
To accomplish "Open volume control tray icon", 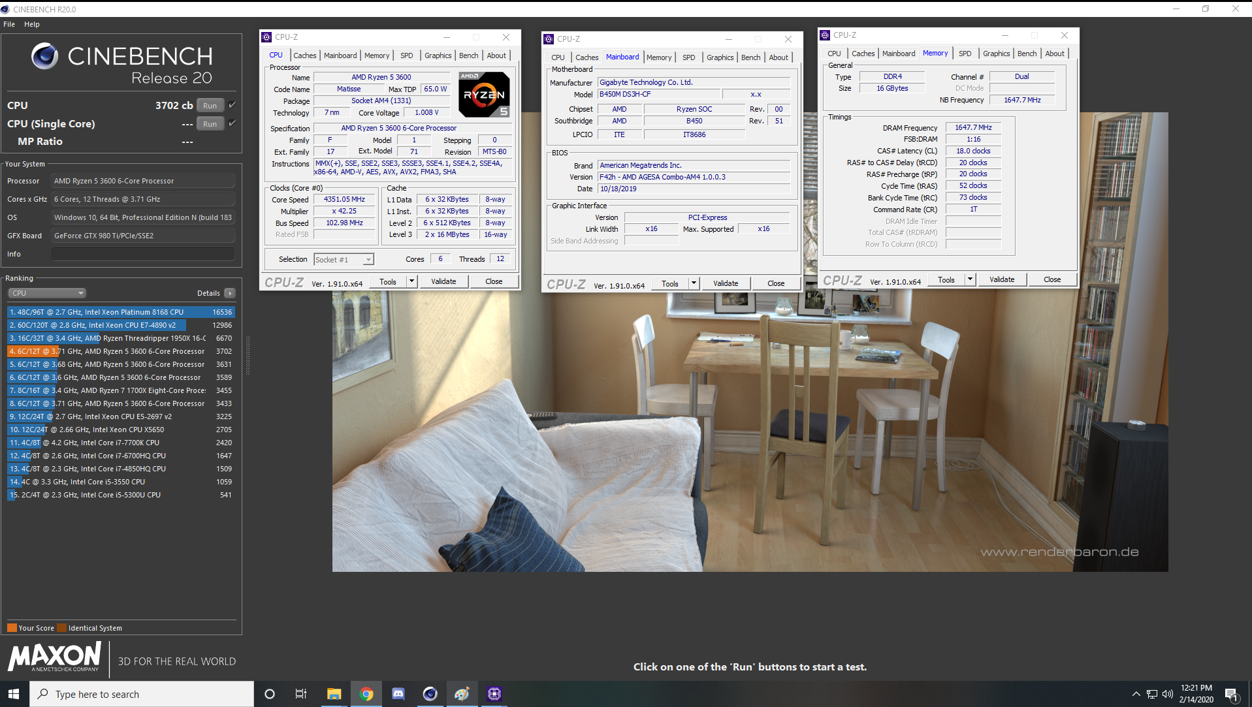I will [1168, 694].
